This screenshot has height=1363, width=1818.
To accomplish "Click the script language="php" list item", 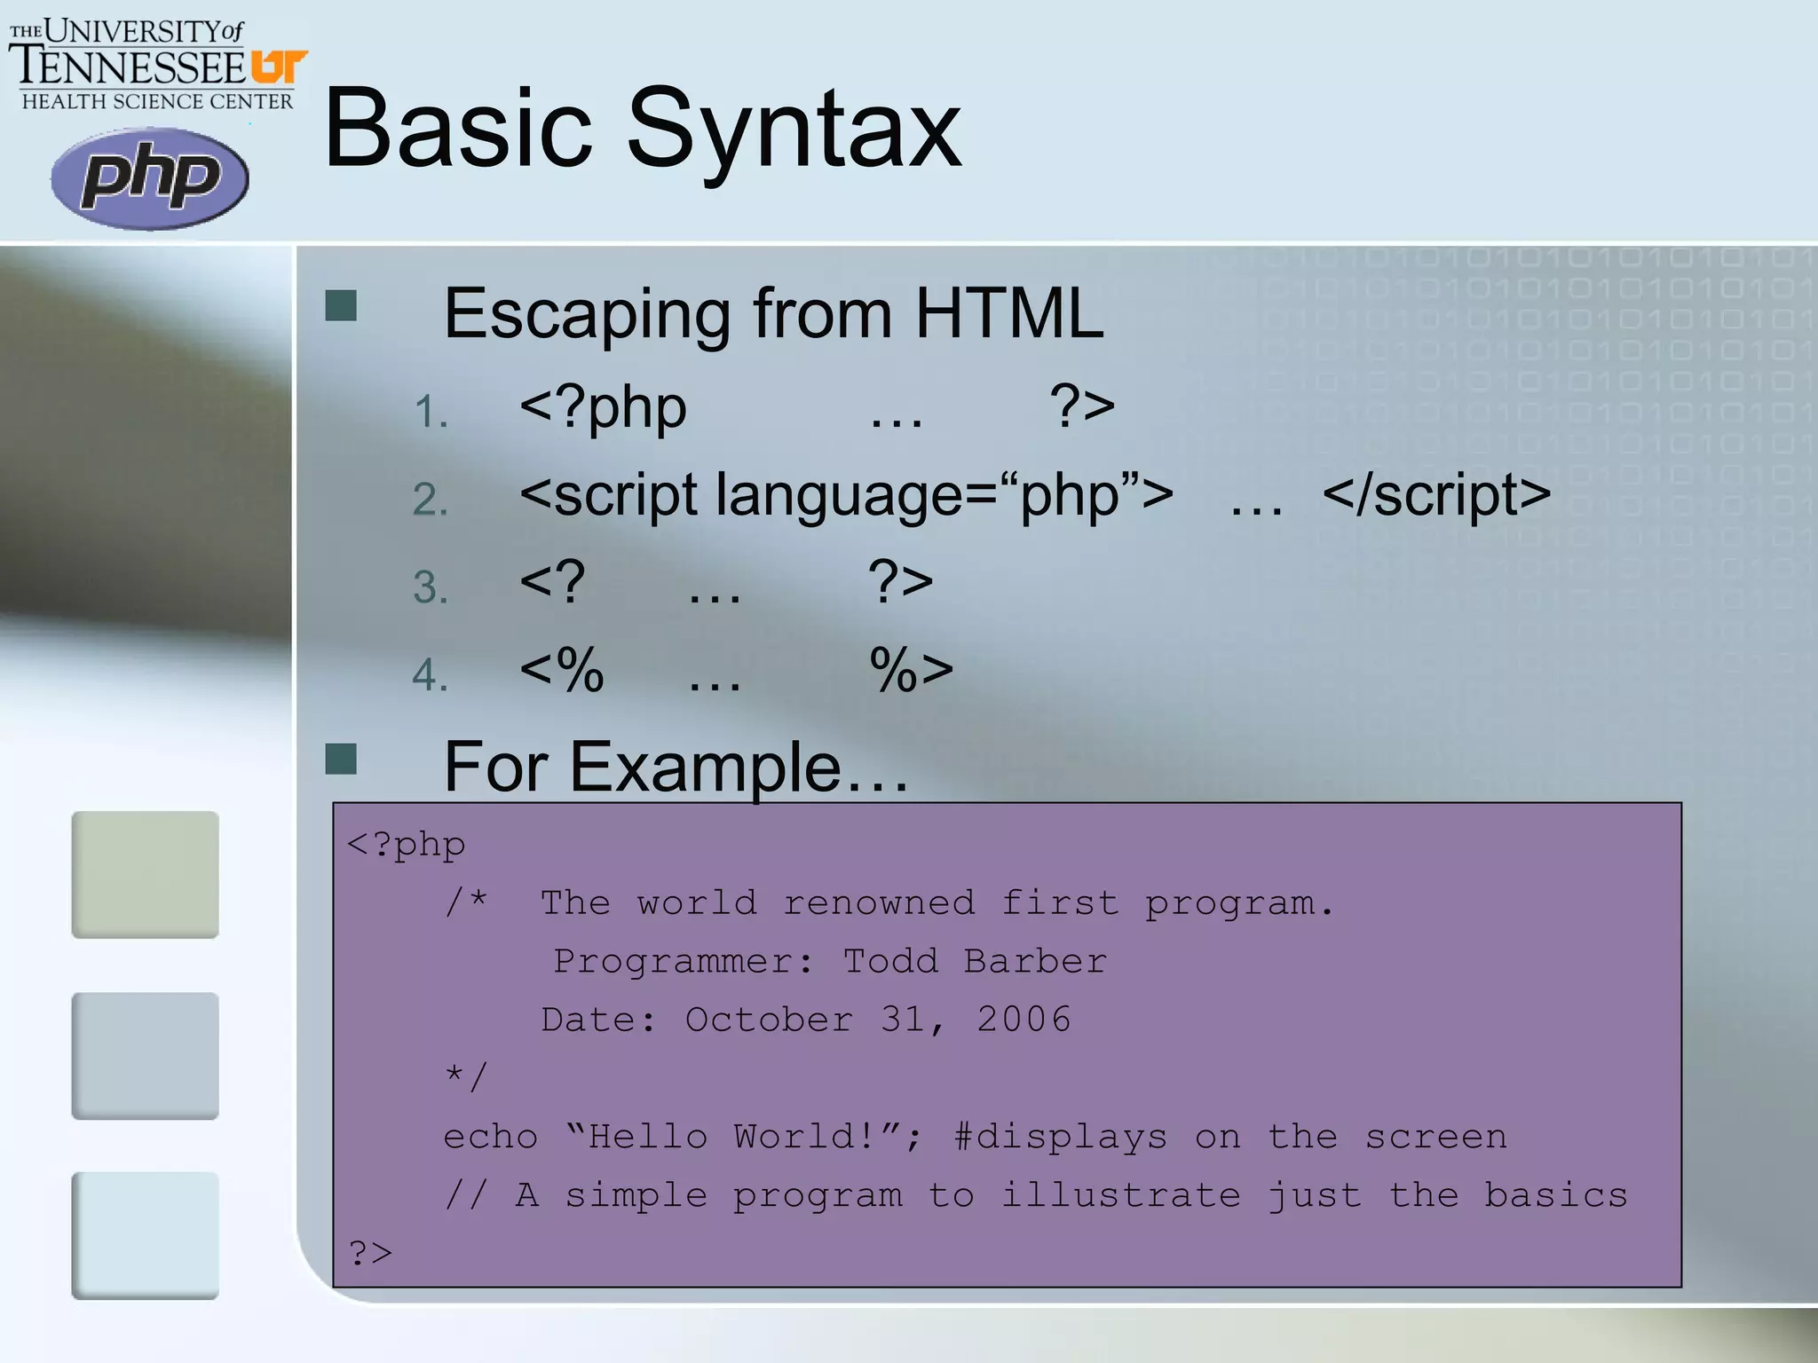I will (1034, 495).
